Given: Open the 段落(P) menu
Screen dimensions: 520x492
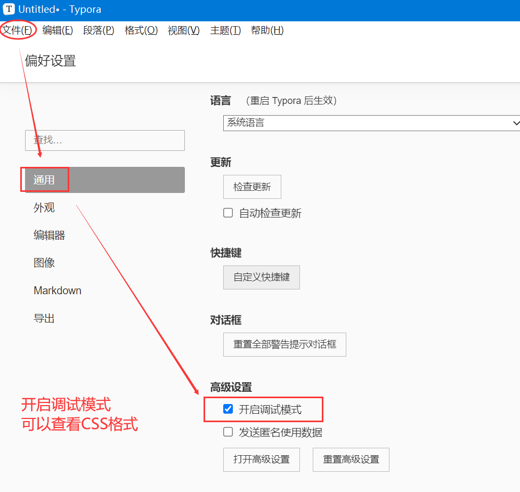Looking at the screenshot, I should click(x=99, y=30).
